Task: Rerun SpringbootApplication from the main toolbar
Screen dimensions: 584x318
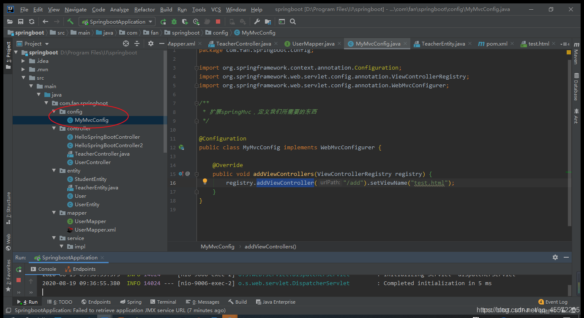Action: (163, 22)
